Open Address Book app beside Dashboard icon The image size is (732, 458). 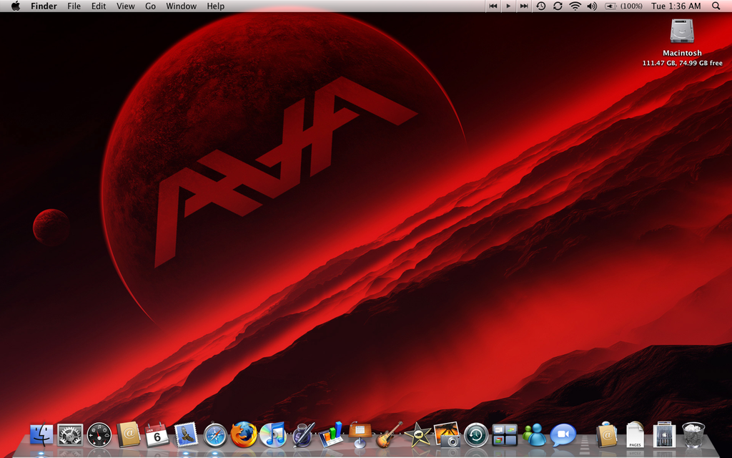(x=128, y=435)
